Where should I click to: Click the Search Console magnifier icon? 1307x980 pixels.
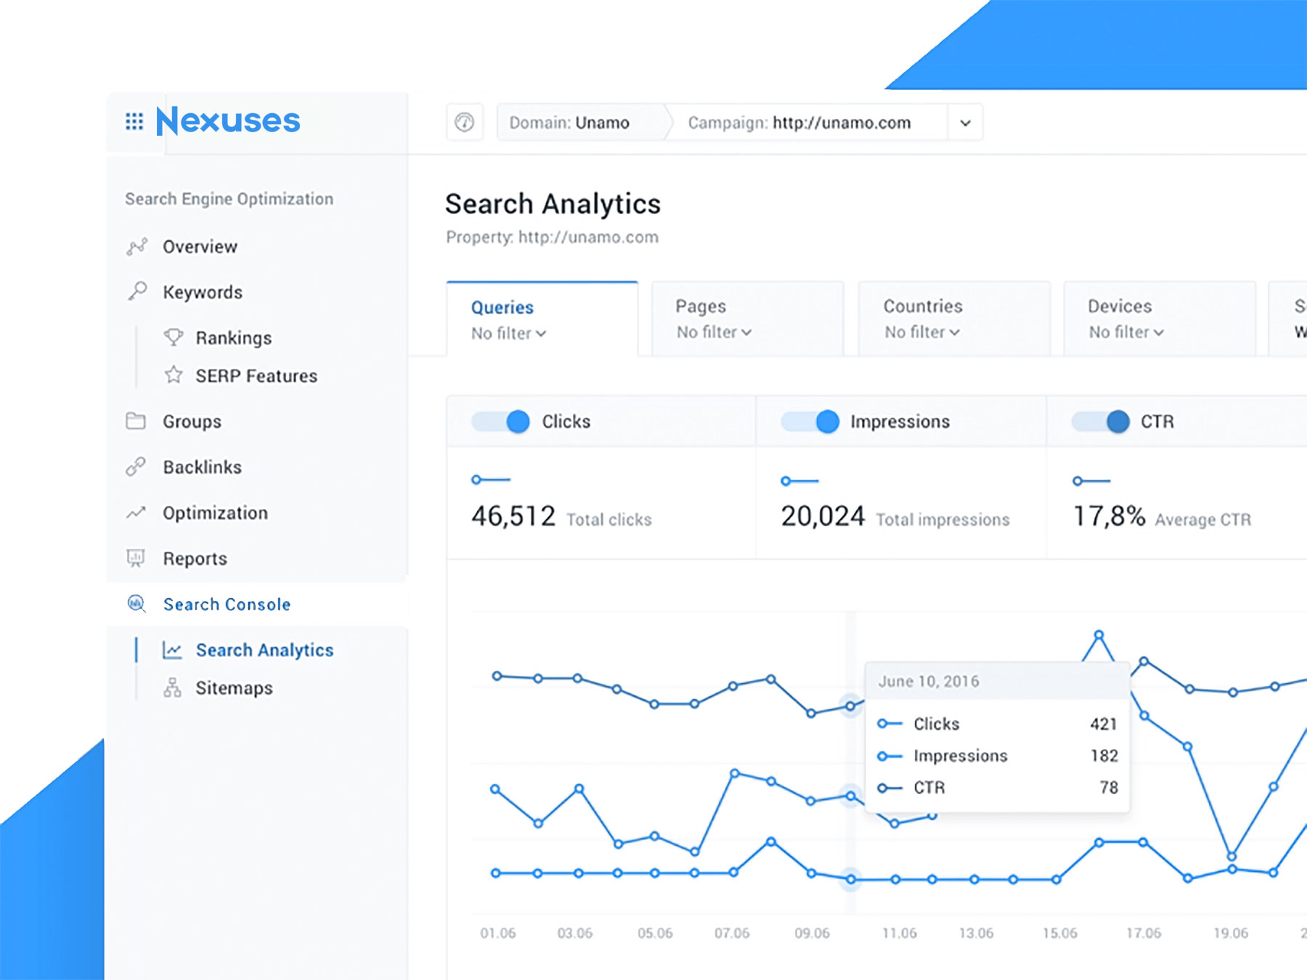coord(137,604)
